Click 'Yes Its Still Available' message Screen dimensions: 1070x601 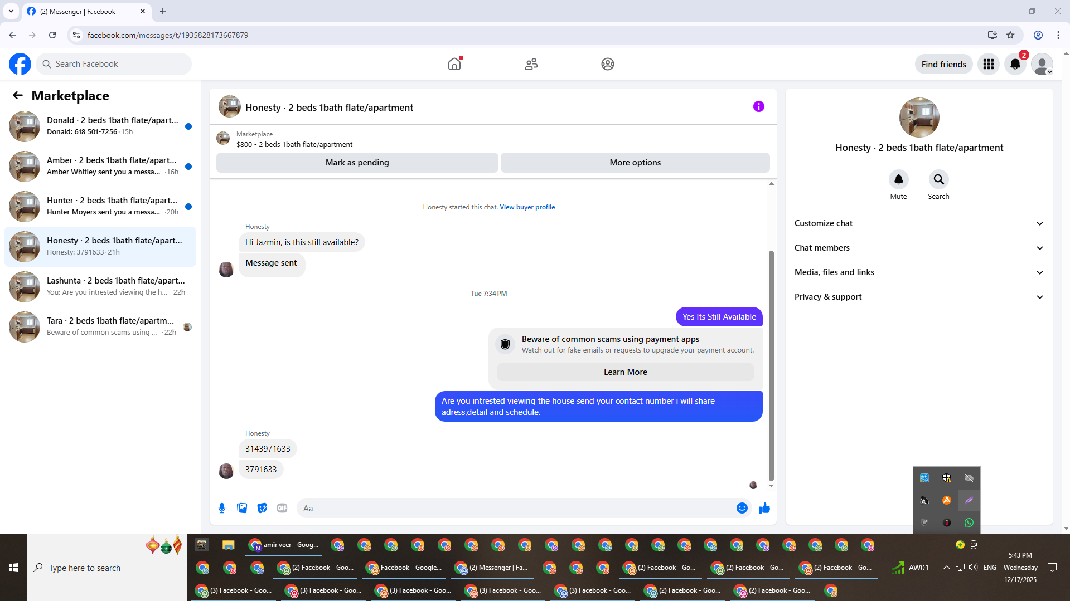(x=719, y=317)
